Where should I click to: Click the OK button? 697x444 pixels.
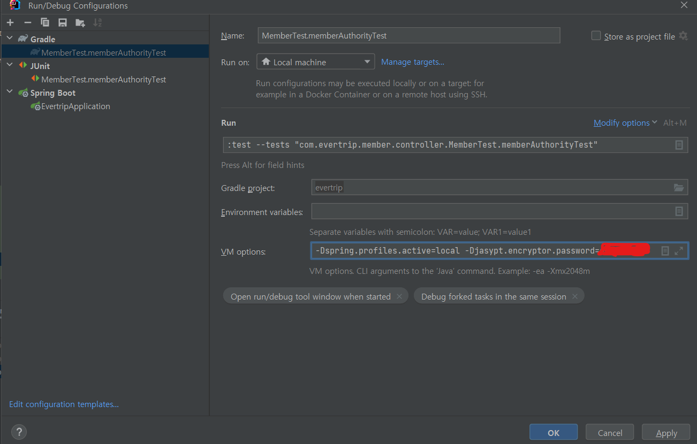(554, 432)
